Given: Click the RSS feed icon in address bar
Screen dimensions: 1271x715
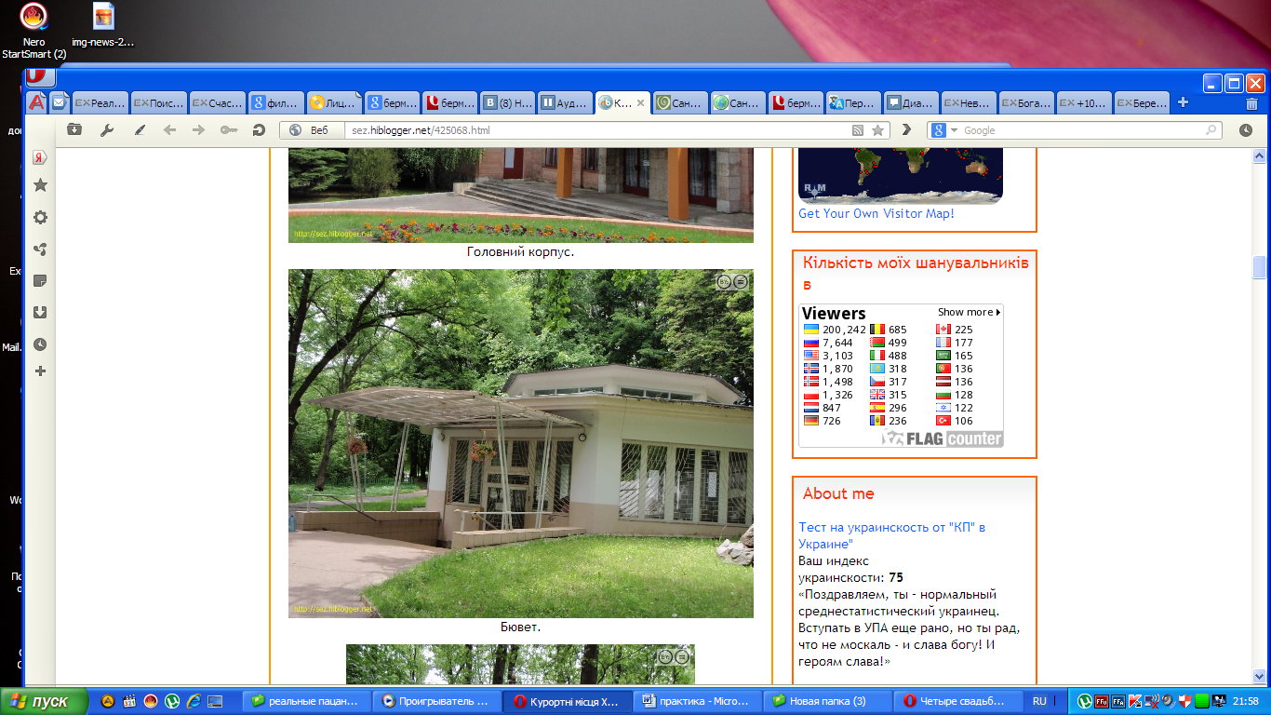Looking at the screenshot, I should 858,130.
